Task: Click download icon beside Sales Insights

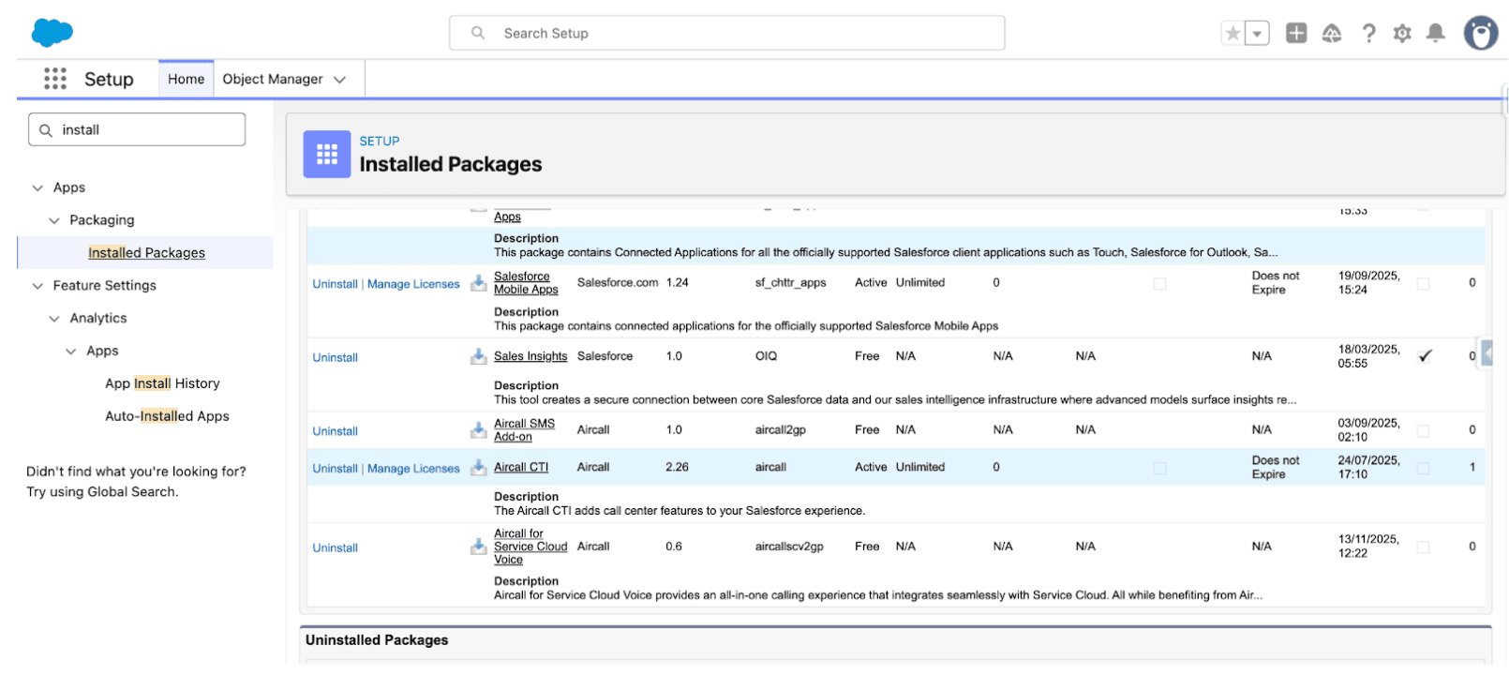Action: (x=478, y=356)
